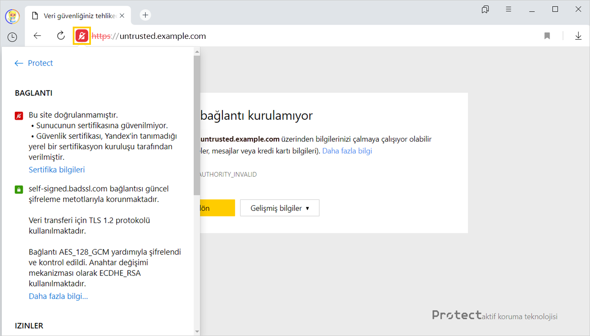Screen dimensions: 590x336
Task: Go back using browser back arrow
Action: tap(37, 36)
